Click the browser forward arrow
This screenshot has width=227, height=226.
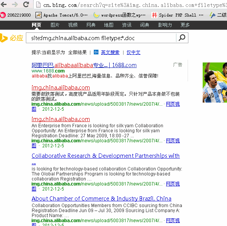15,5
